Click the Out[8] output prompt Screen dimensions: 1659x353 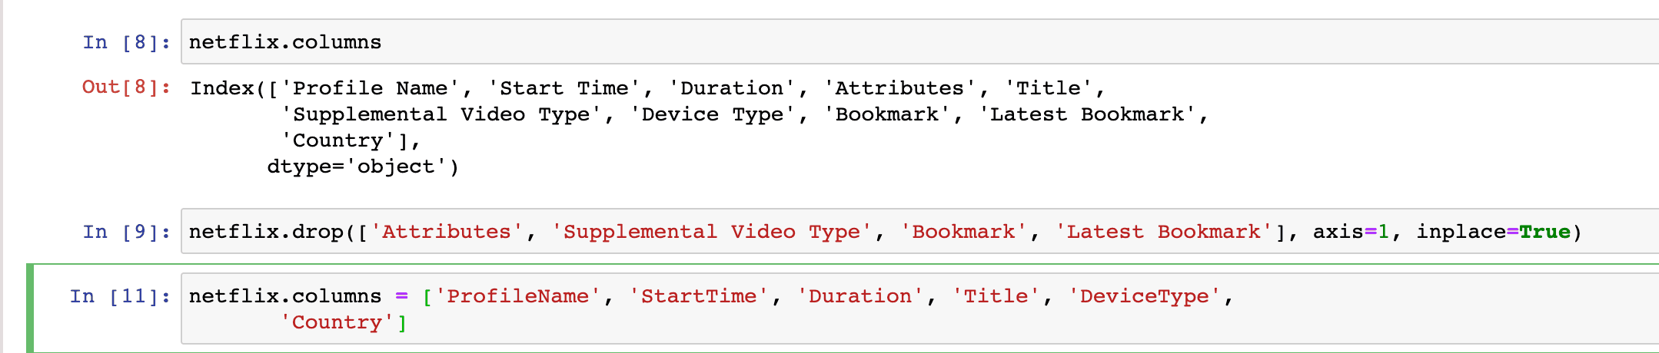(126, 87)
